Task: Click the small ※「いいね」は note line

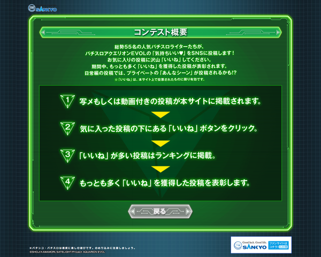Action: [x=159, y=79]
